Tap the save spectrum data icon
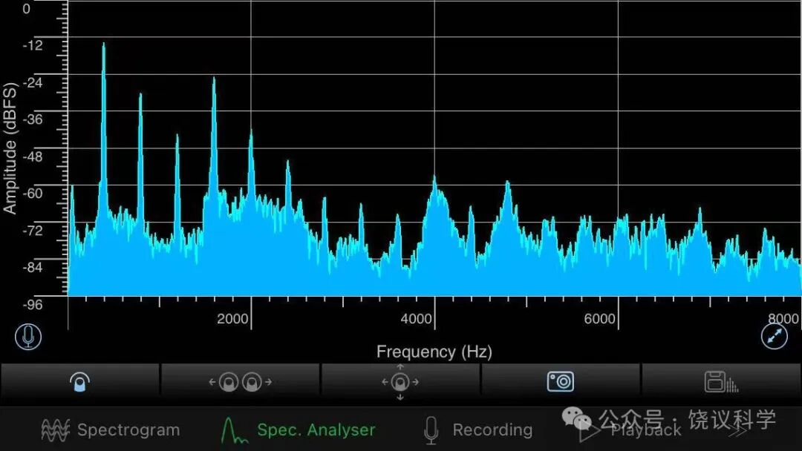This screenshot has height=451, width=802. 721,381
